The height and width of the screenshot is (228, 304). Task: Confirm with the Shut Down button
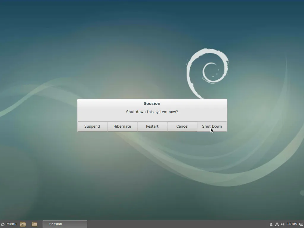point(212,126)
